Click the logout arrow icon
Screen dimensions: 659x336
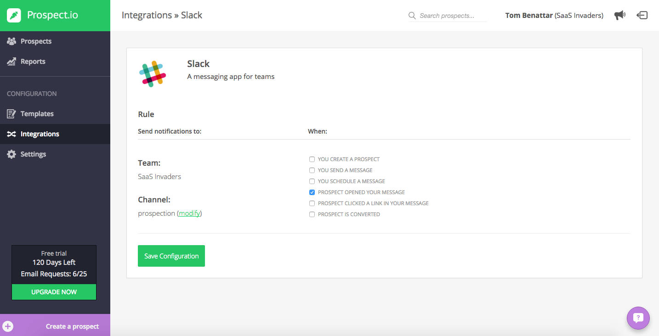point(642,15)
